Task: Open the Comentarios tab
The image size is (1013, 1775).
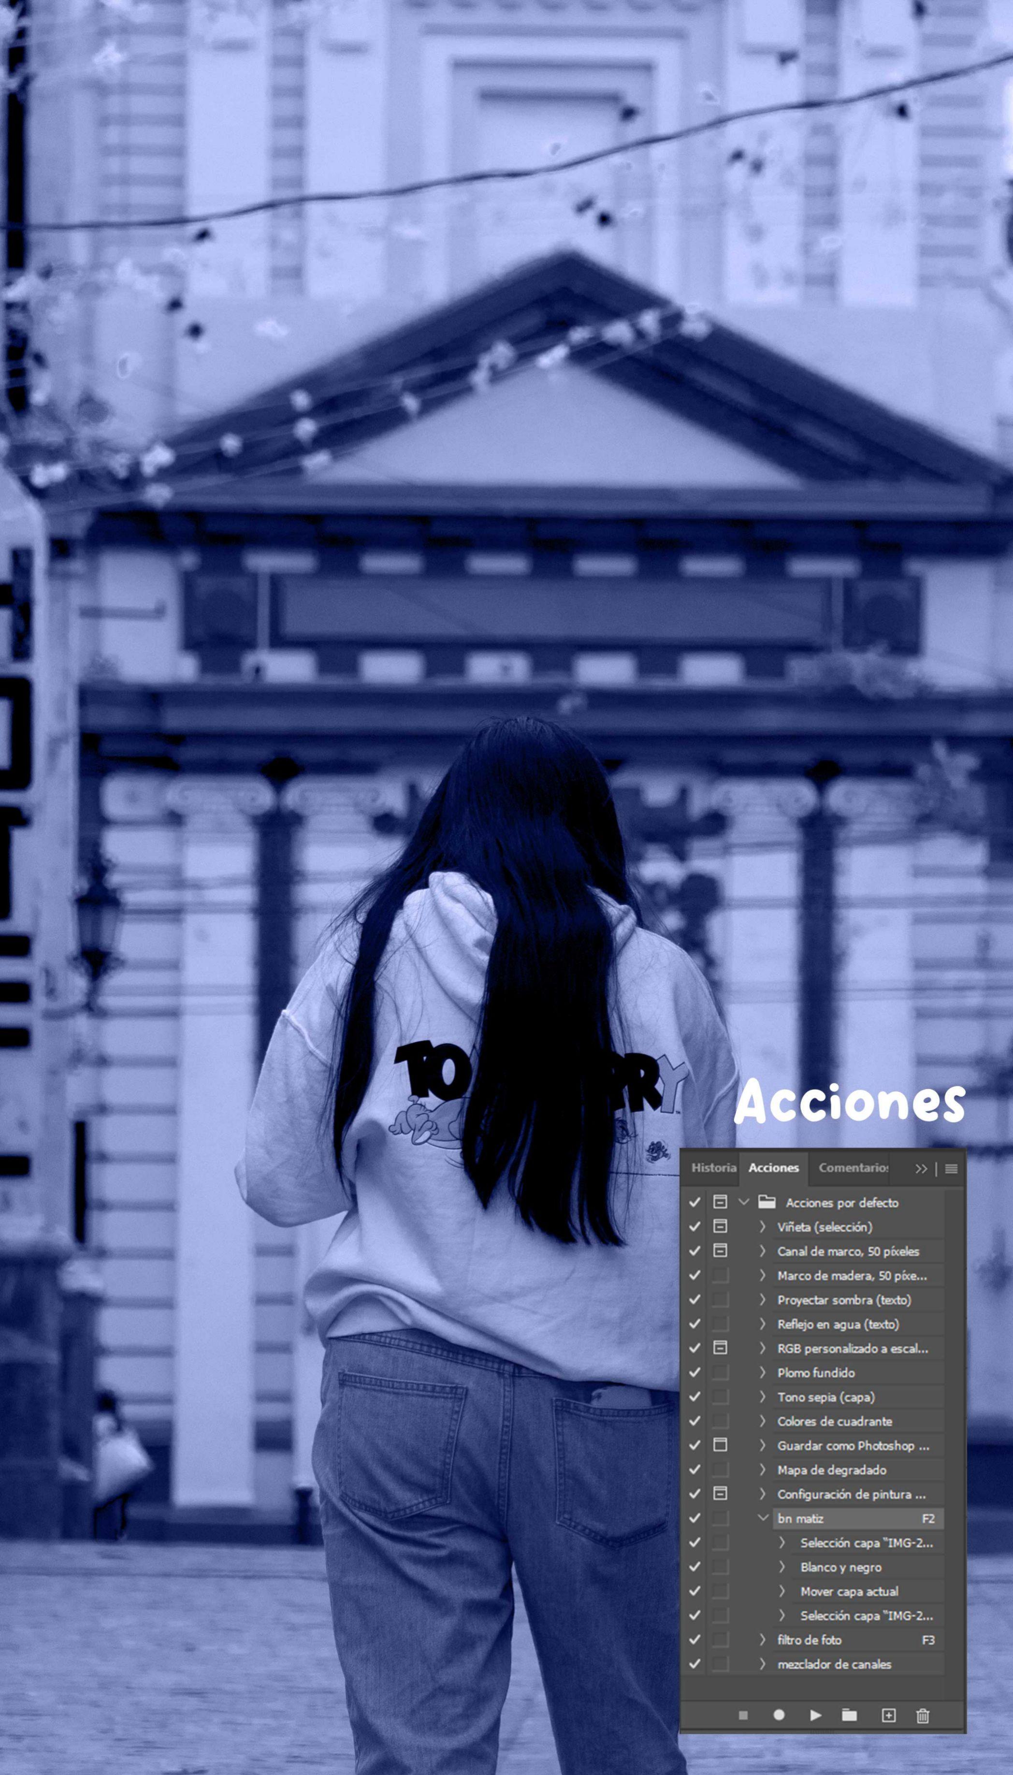Action: click(x=853, y=1167)
